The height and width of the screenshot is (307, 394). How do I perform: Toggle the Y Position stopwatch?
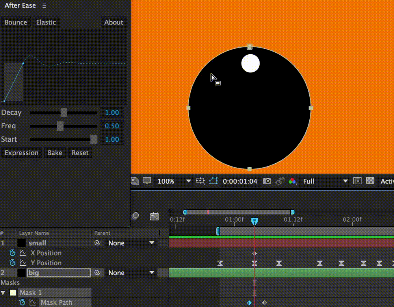click(x=12, y=263)
